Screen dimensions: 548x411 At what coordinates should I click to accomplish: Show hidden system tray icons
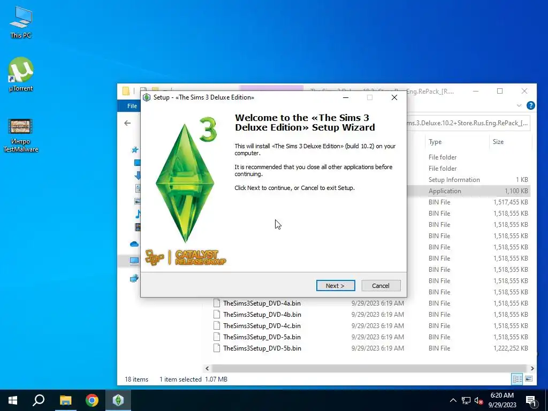click(453, 400)
